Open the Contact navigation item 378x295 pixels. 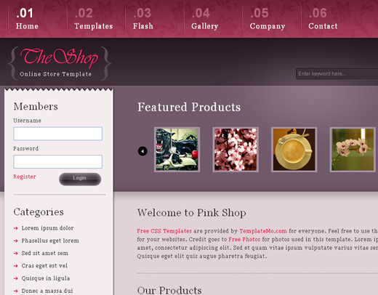pos(323,19)
